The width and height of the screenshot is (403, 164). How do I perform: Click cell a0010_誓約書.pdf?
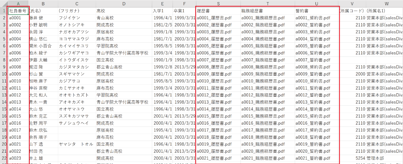pos(316,81)
